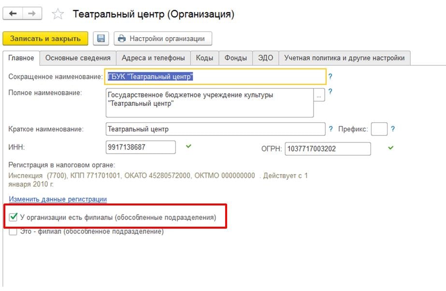446x291 pixels.
Task: Click the 'ОГРН' input field
Action: (x=328, y=149)
